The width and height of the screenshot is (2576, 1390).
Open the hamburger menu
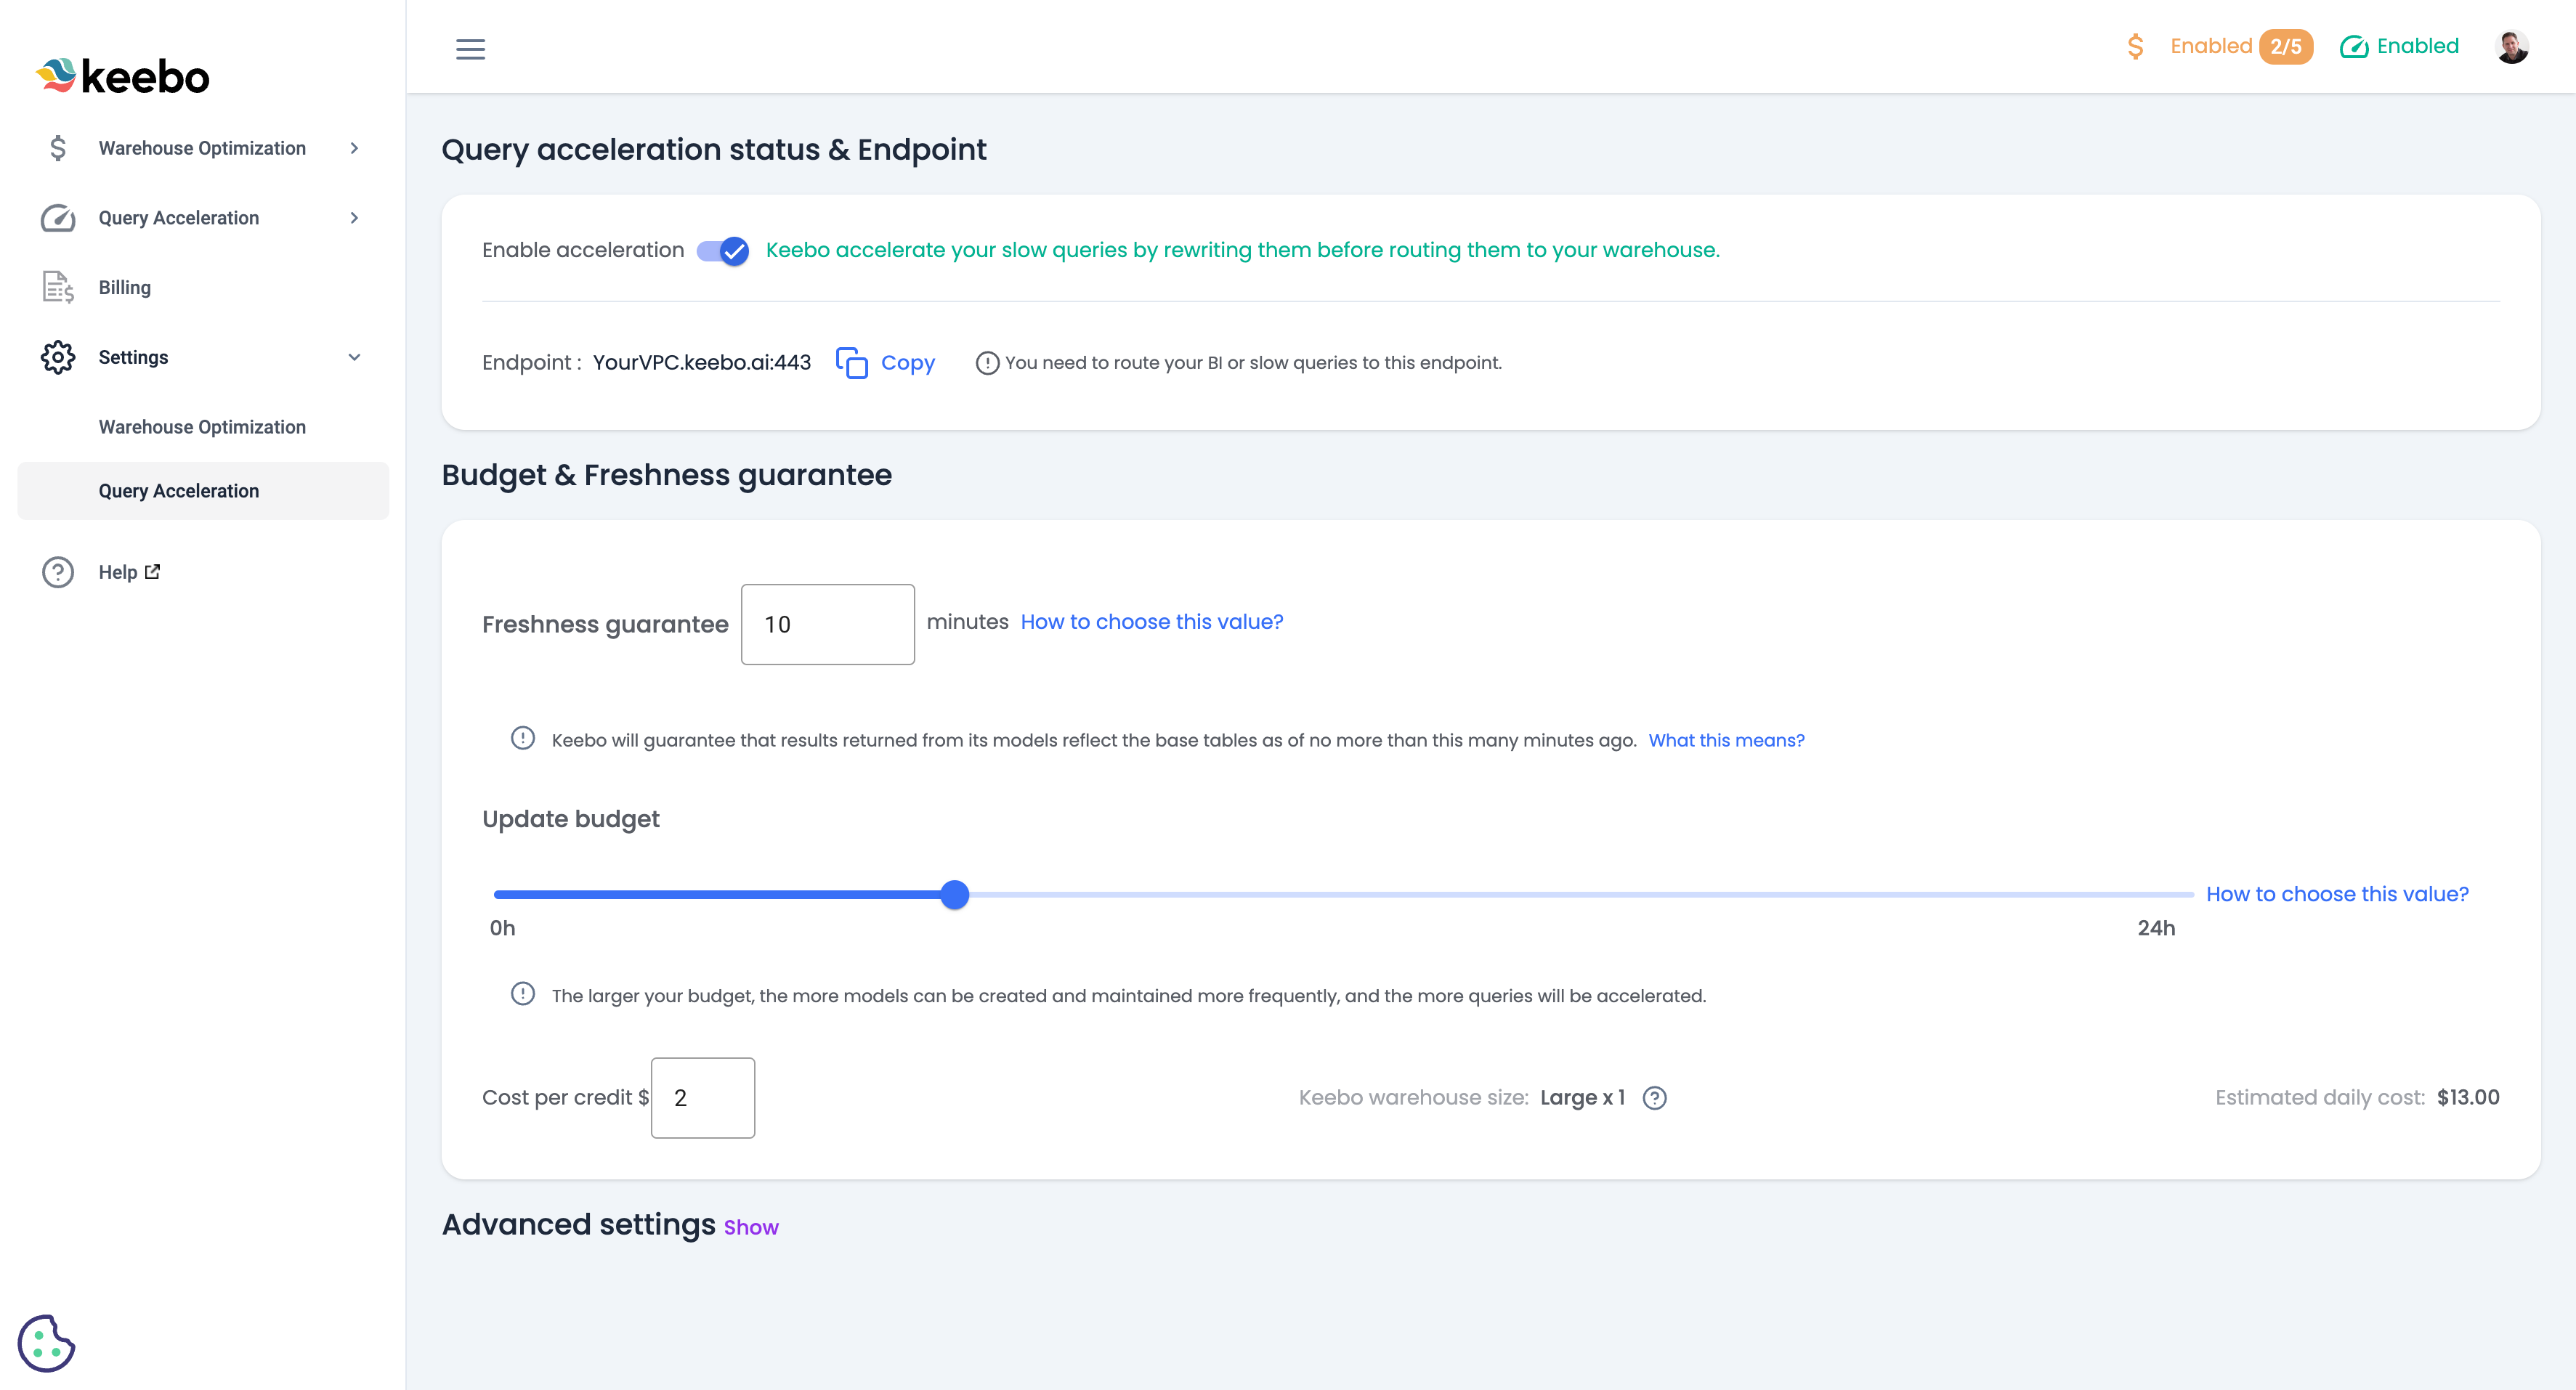click(470, 49)
